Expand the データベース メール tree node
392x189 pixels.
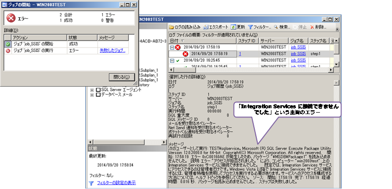92,95
